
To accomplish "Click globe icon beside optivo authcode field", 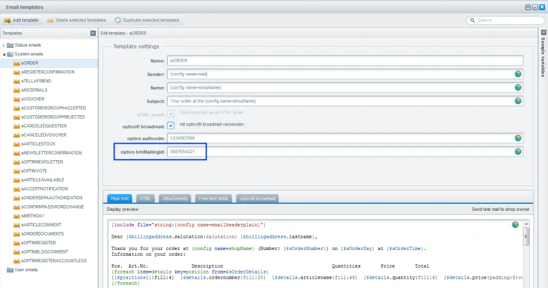I will pyautogui.click(x=518, y=138).
